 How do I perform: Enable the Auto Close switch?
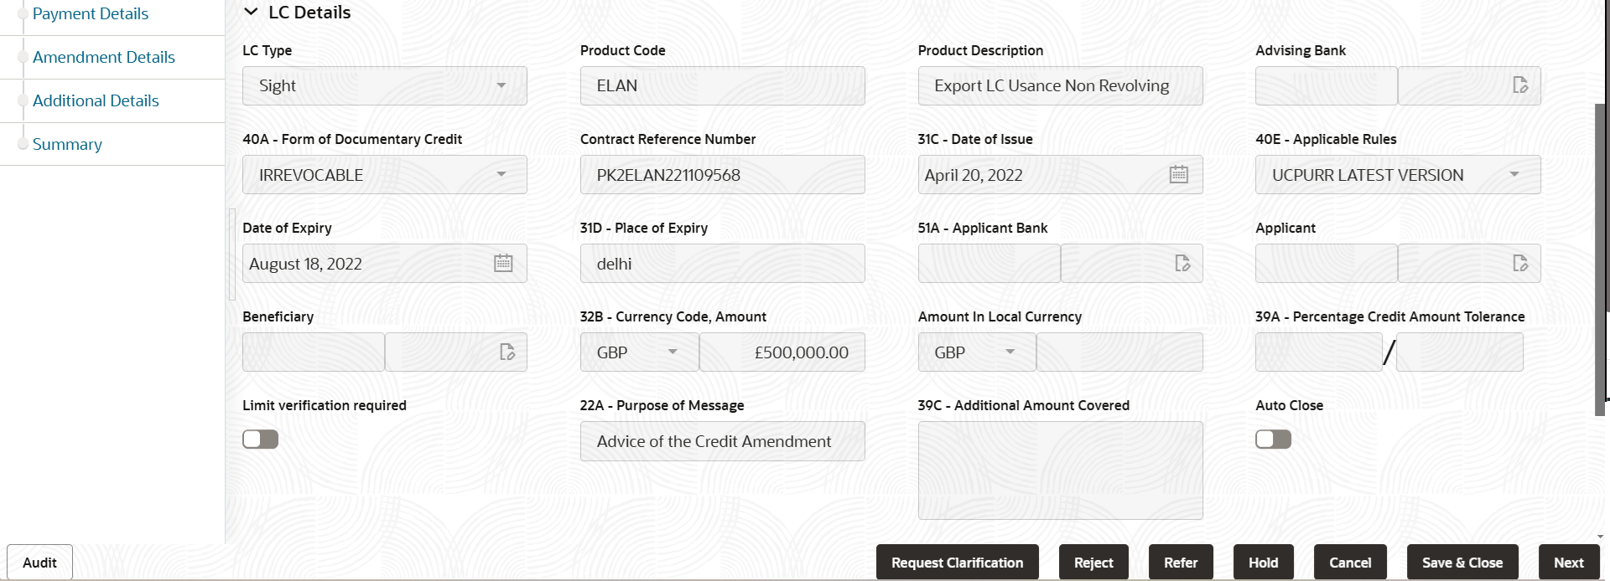pos(1273,439)
